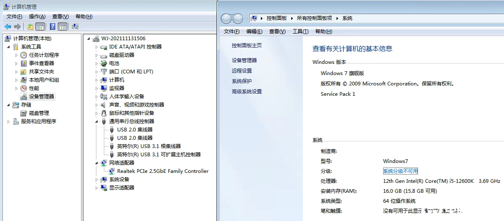Select 计算机管理(本地) root node
The image size is (504, 221).
click(32, 39)
